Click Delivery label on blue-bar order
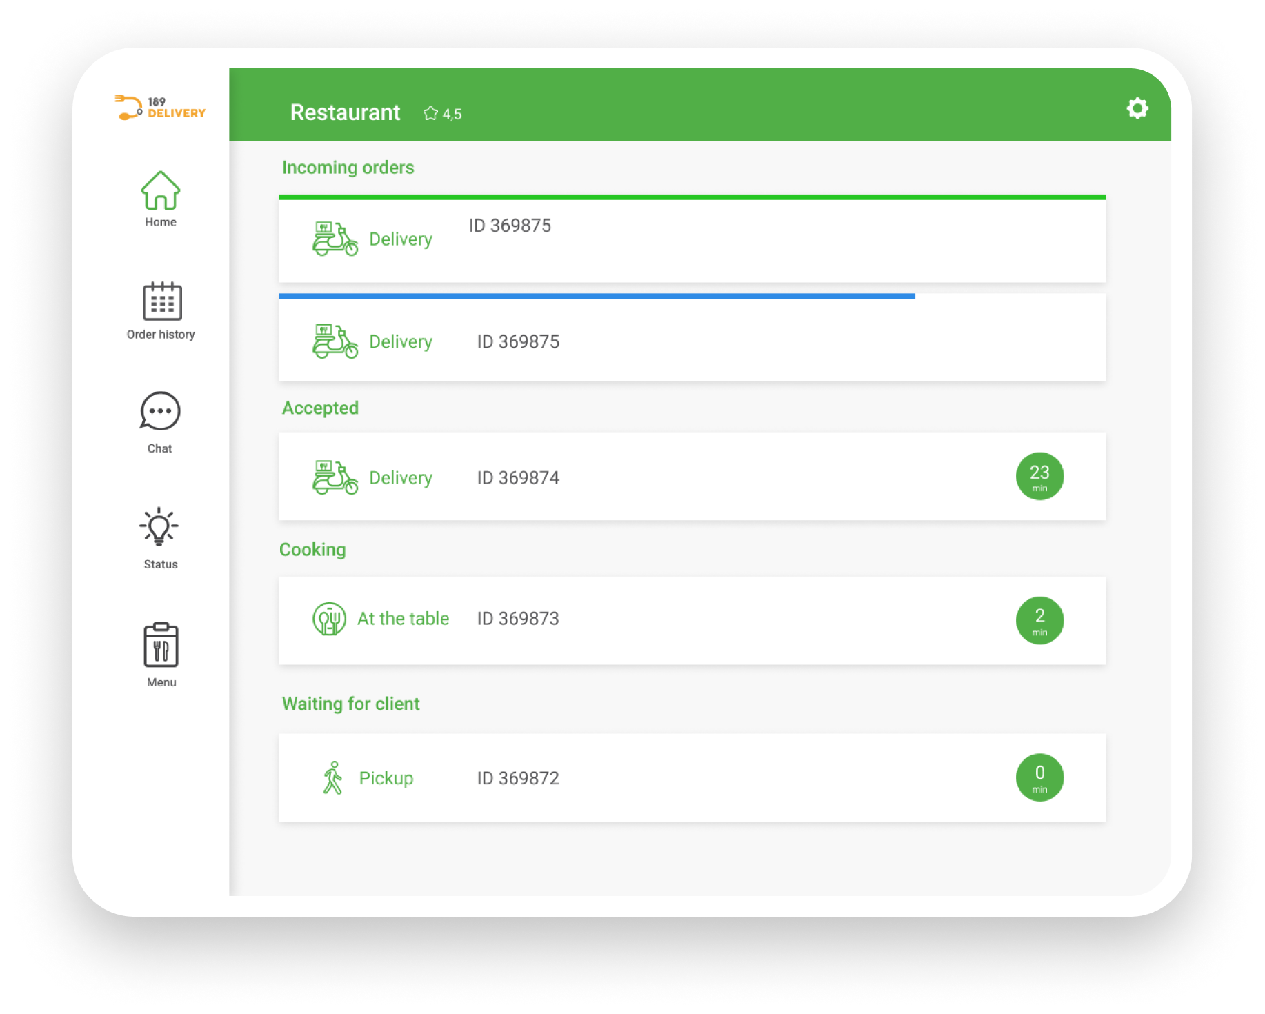The image size is (1265, 1014). point(401,342)
